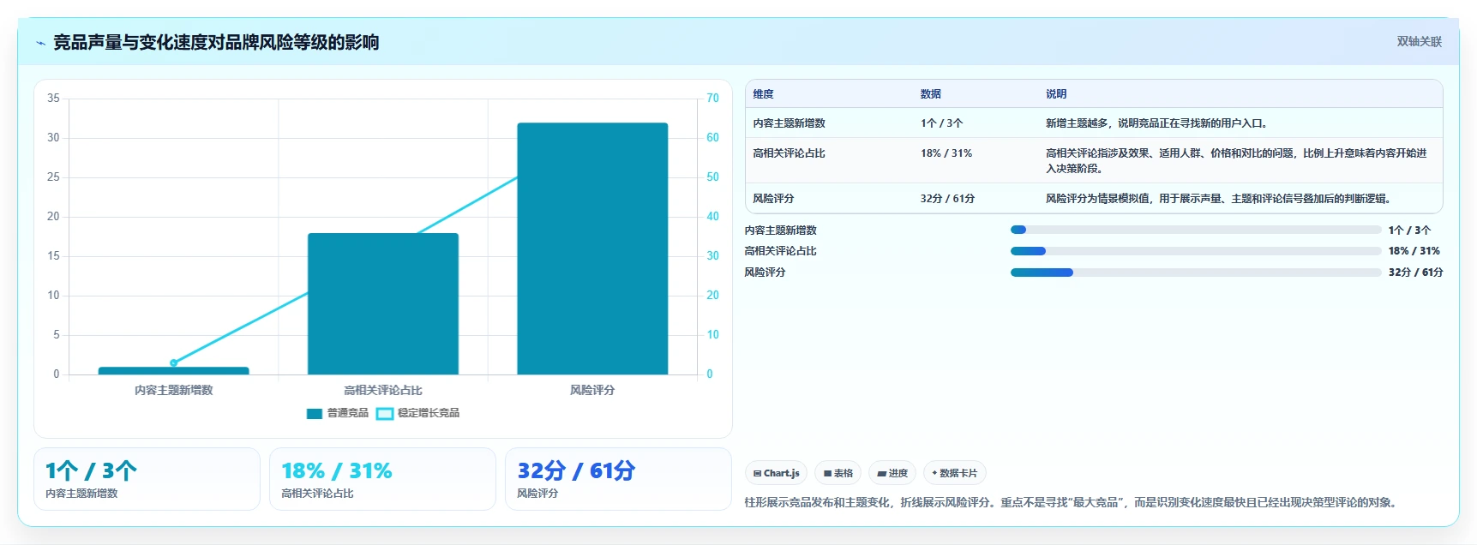Click the chart icon beside the panel title
Image resolution: width=1477 pixels, height=545 pixels.
point(40,43)
